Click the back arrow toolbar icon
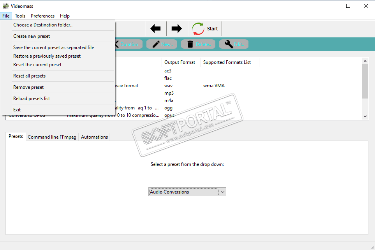Image resolution: width=375 pixels, height=250 pixels. [155, 29]
